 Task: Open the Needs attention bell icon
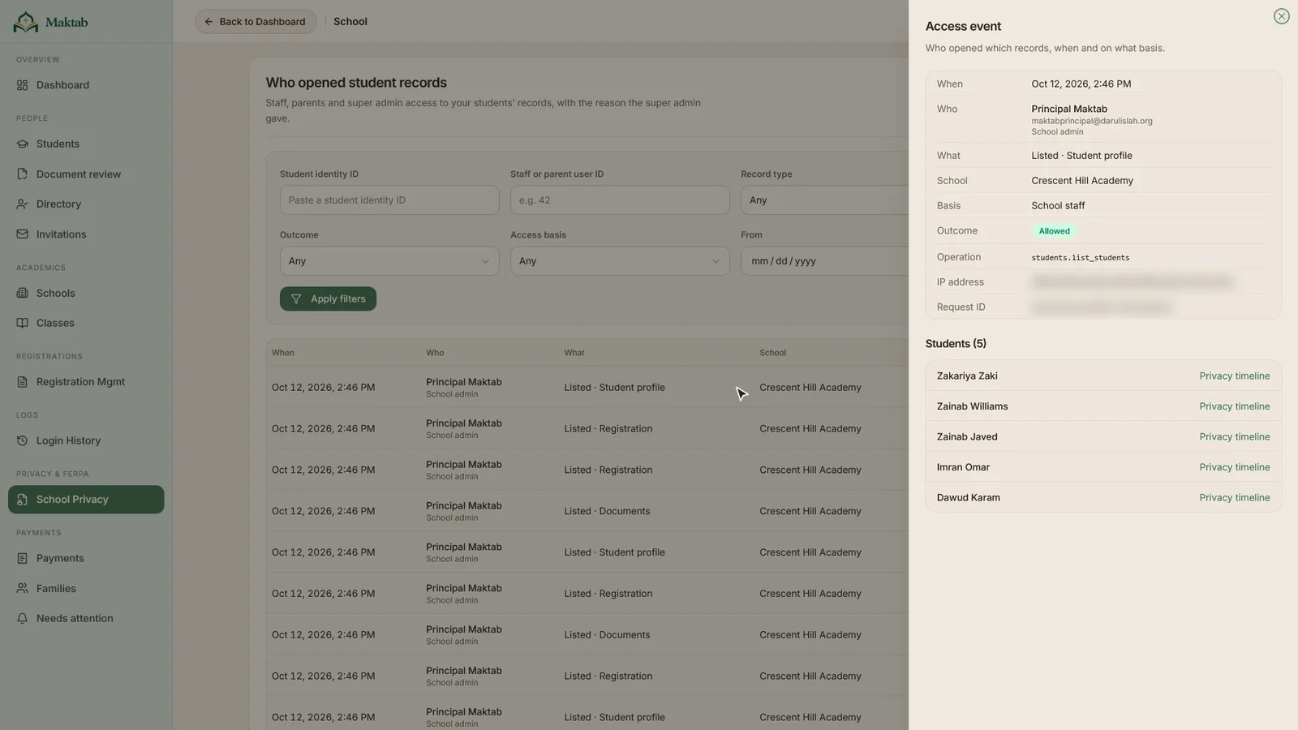click(22, 618)
